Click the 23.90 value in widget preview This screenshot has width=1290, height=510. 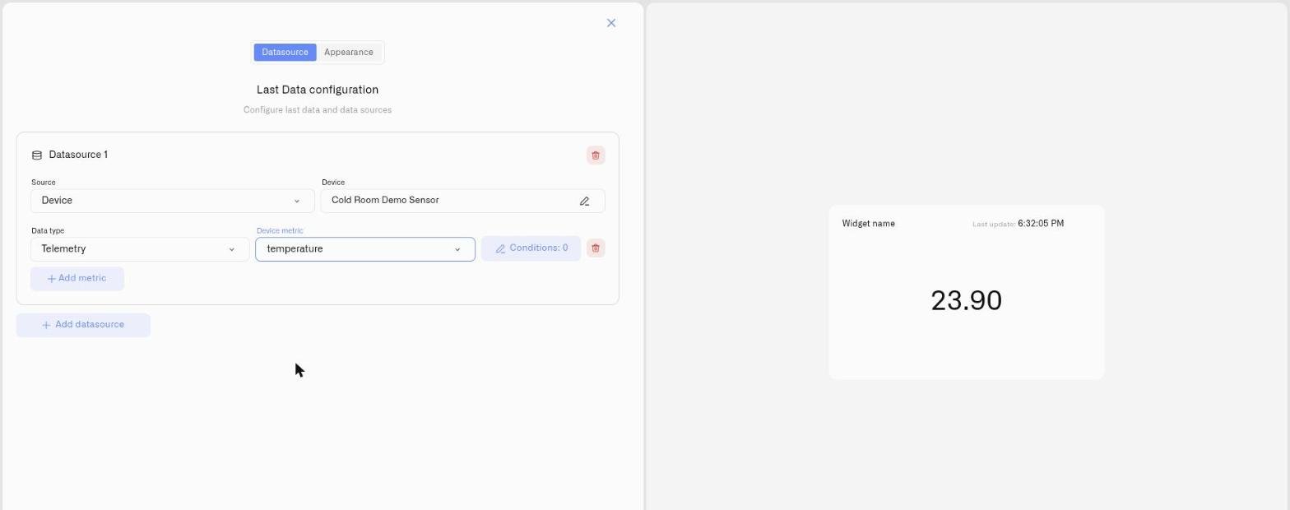[x=966, y=300]
